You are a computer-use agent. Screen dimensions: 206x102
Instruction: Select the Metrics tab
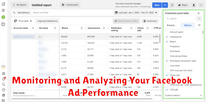click(x=188, y=25)
